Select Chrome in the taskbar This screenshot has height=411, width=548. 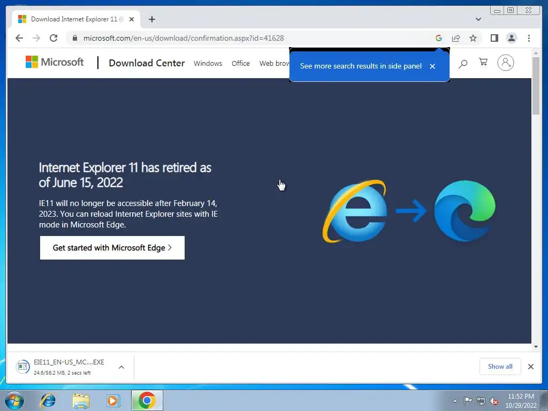(147, 400)
